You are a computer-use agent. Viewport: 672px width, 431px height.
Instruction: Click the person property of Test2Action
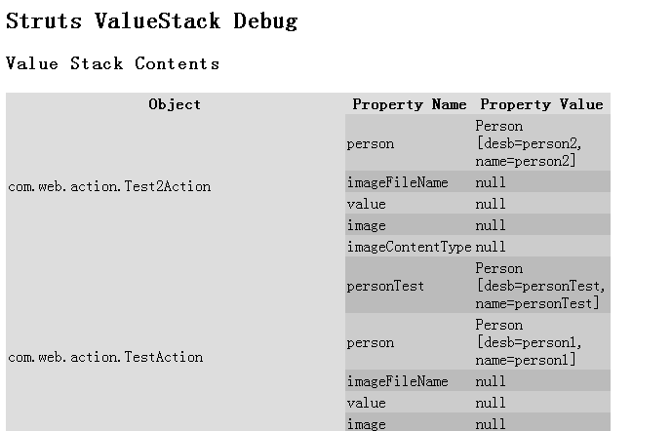click(371, 143)
